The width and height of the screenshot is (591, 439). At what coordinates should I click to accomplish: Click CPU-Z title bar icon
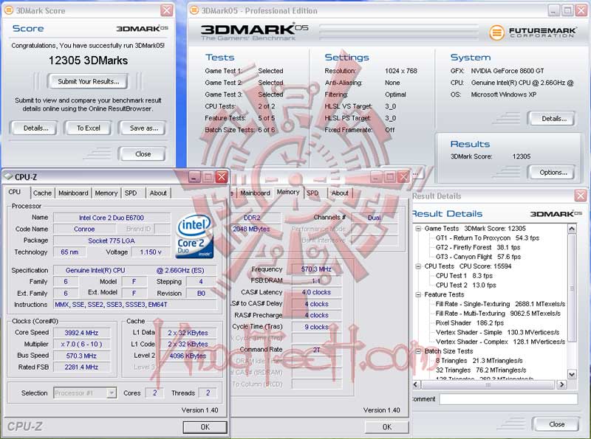pos(9,176)
